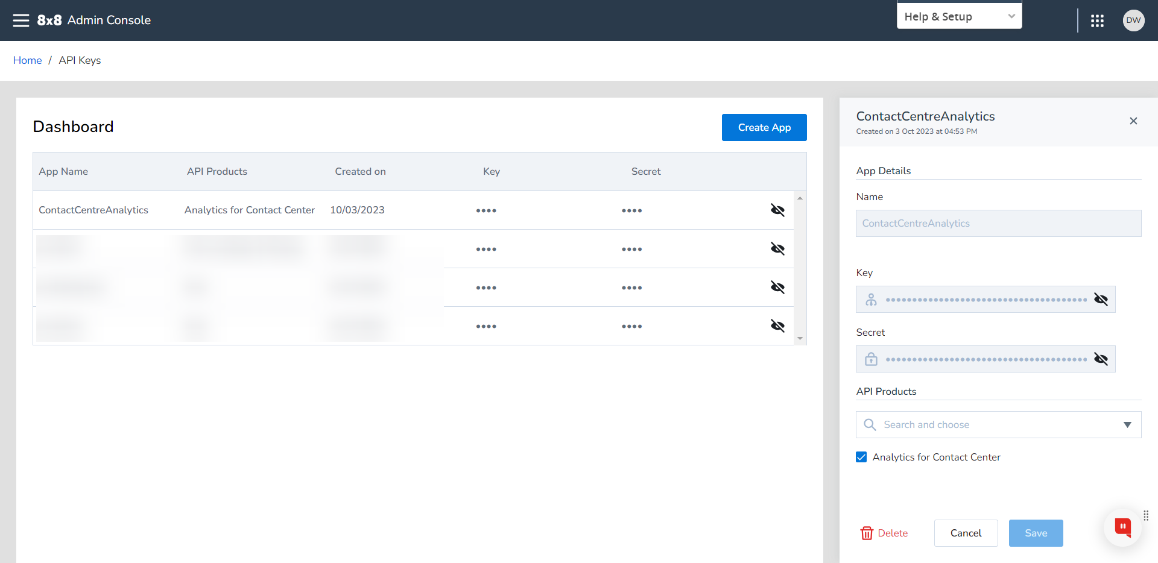This screenshot has height=563, width=1158.
Task: Close the ContactCentreAnalytics details panel
Action: click(1133, 121)
